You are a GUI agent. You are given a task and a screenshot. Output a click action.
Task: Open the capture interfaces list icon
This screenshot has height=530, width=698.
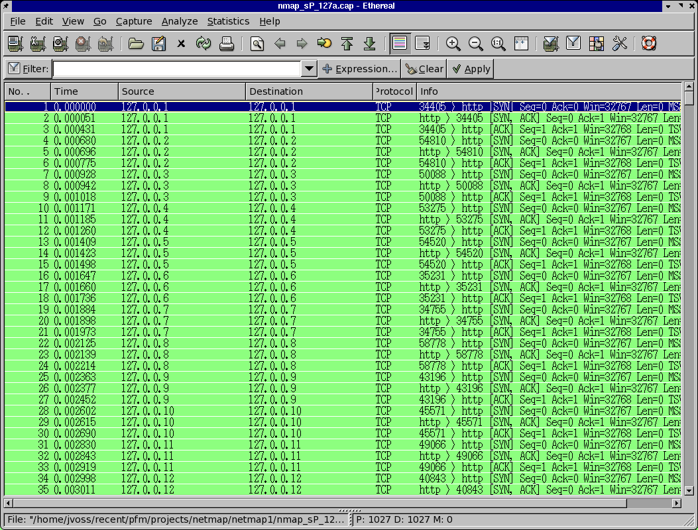pos(16,43)
